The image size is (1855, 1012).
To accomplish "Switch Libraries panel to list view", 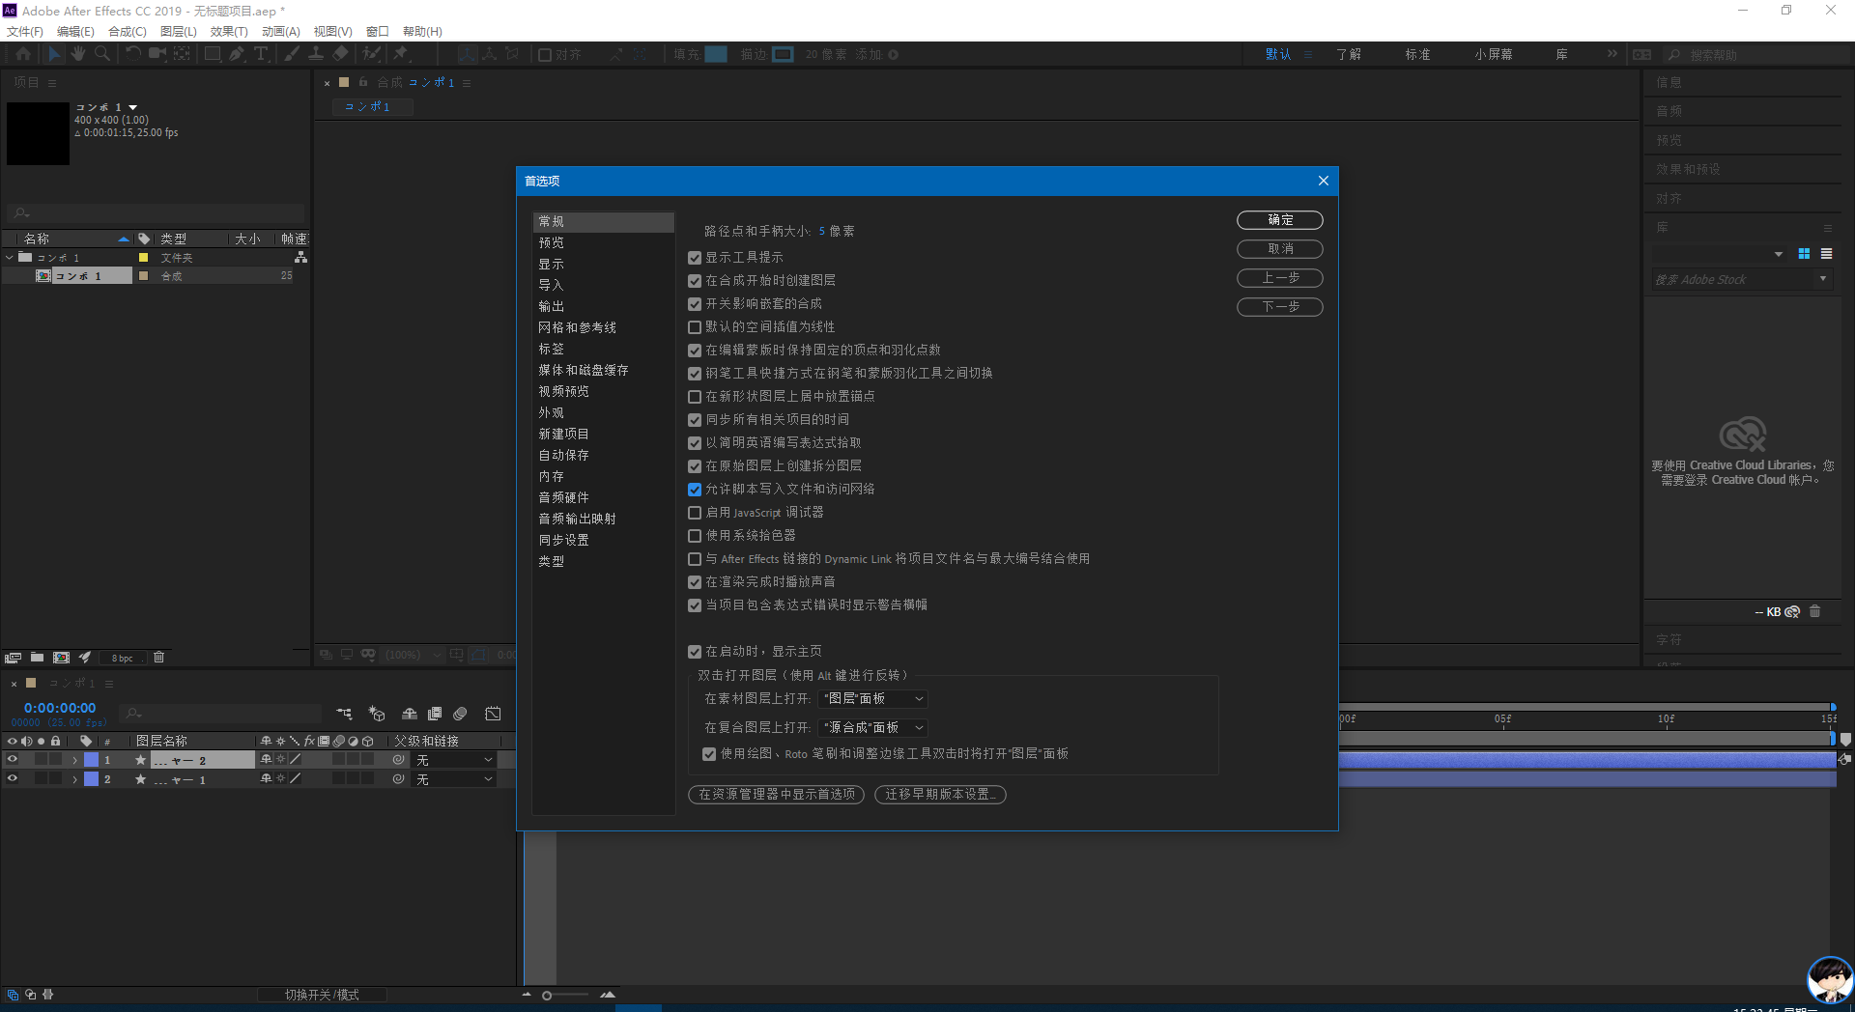I will tap(1826, 254).
